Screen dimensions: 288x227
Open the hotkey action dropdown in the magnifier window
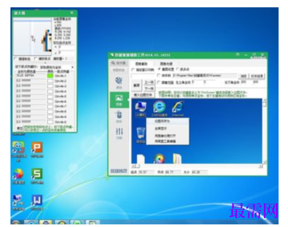57,67
